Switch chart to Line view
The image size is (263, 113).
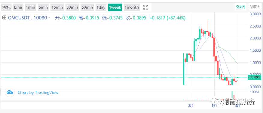(18, 7)
